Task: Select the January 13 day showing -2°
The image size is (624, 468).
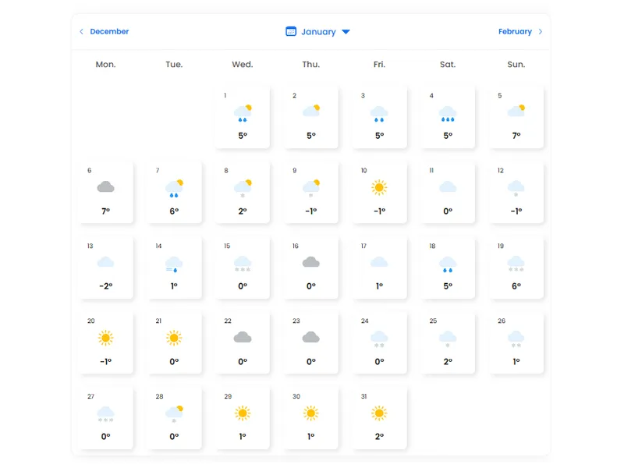Action: 106,267
